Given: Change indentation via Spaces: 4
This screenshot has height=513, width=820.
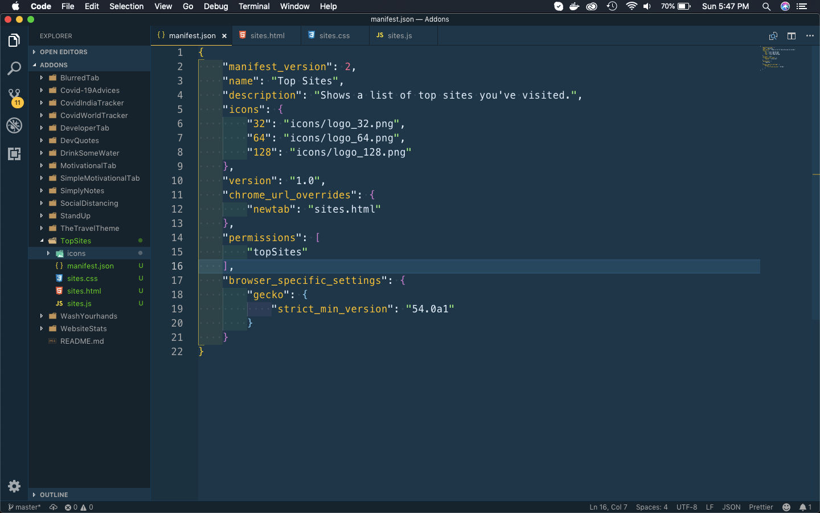Looking at the screenshot, I should tap(651, 507).
